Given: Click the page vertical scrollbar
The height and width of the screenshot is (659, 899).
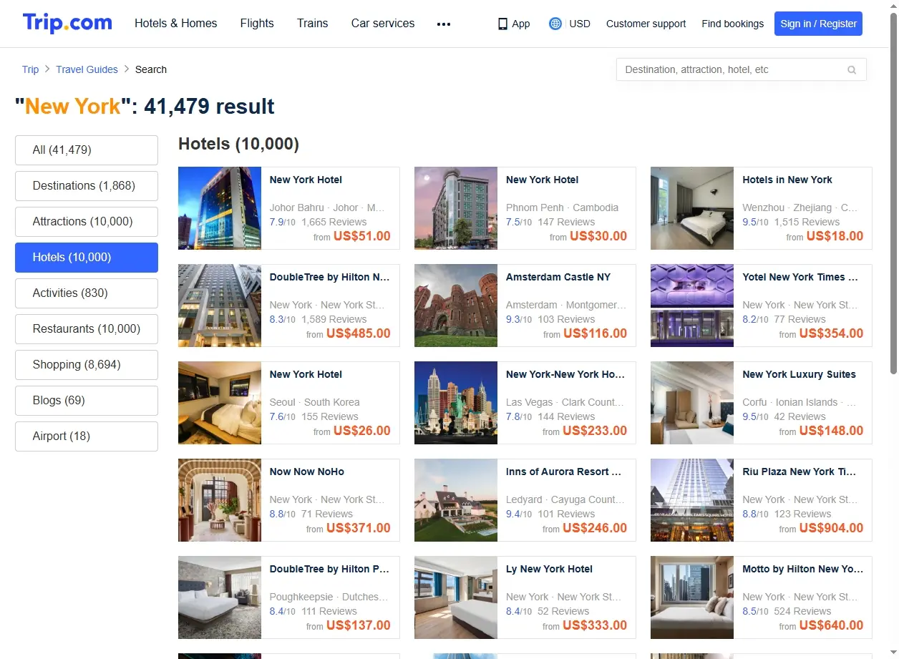Looking at the screenshot, I should click(x=893, y=193).
